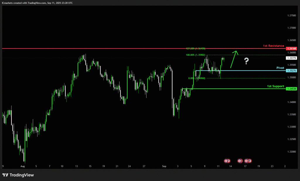Click the '24' date on the time axis

(x=129, y=166)
